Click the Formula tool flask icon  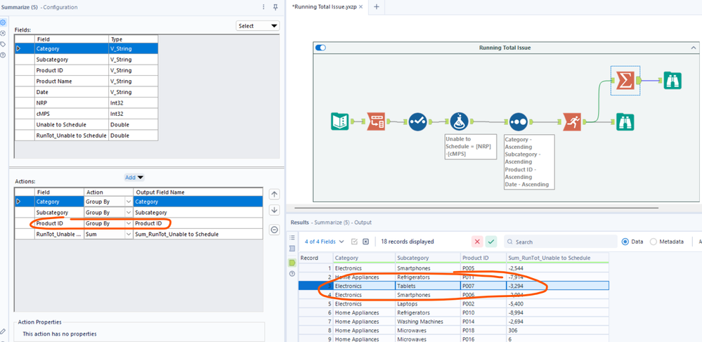(459, 121)
